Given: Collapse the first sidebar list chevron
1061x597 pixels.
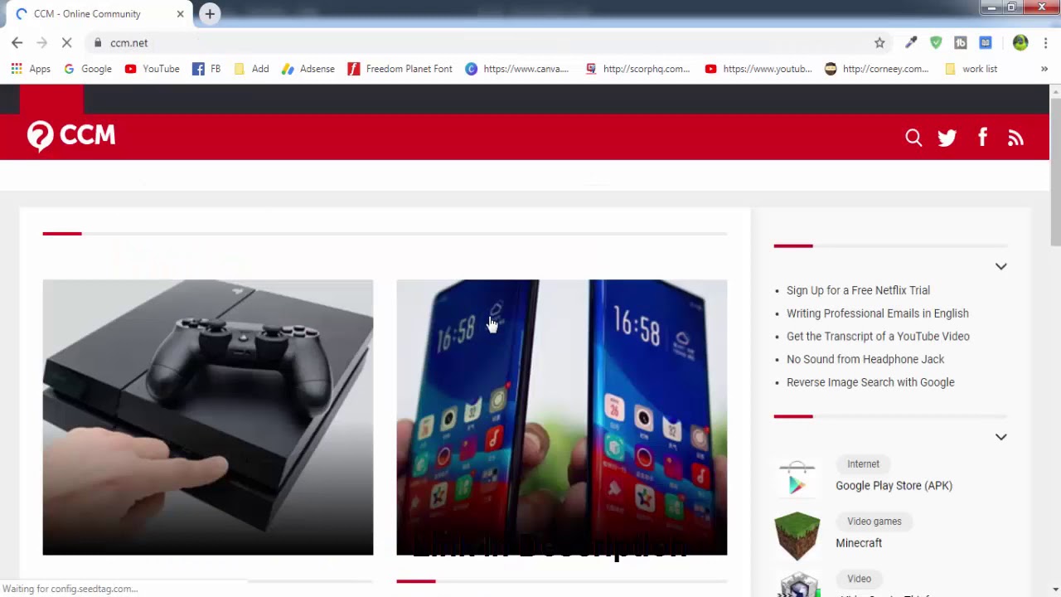Looking at the screenshot, I should click(1000, 266).
